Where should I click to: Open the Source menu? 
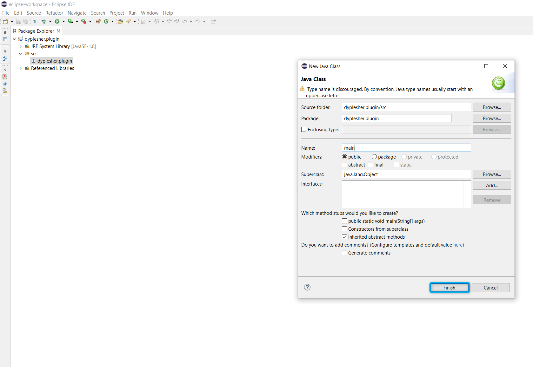34,13
